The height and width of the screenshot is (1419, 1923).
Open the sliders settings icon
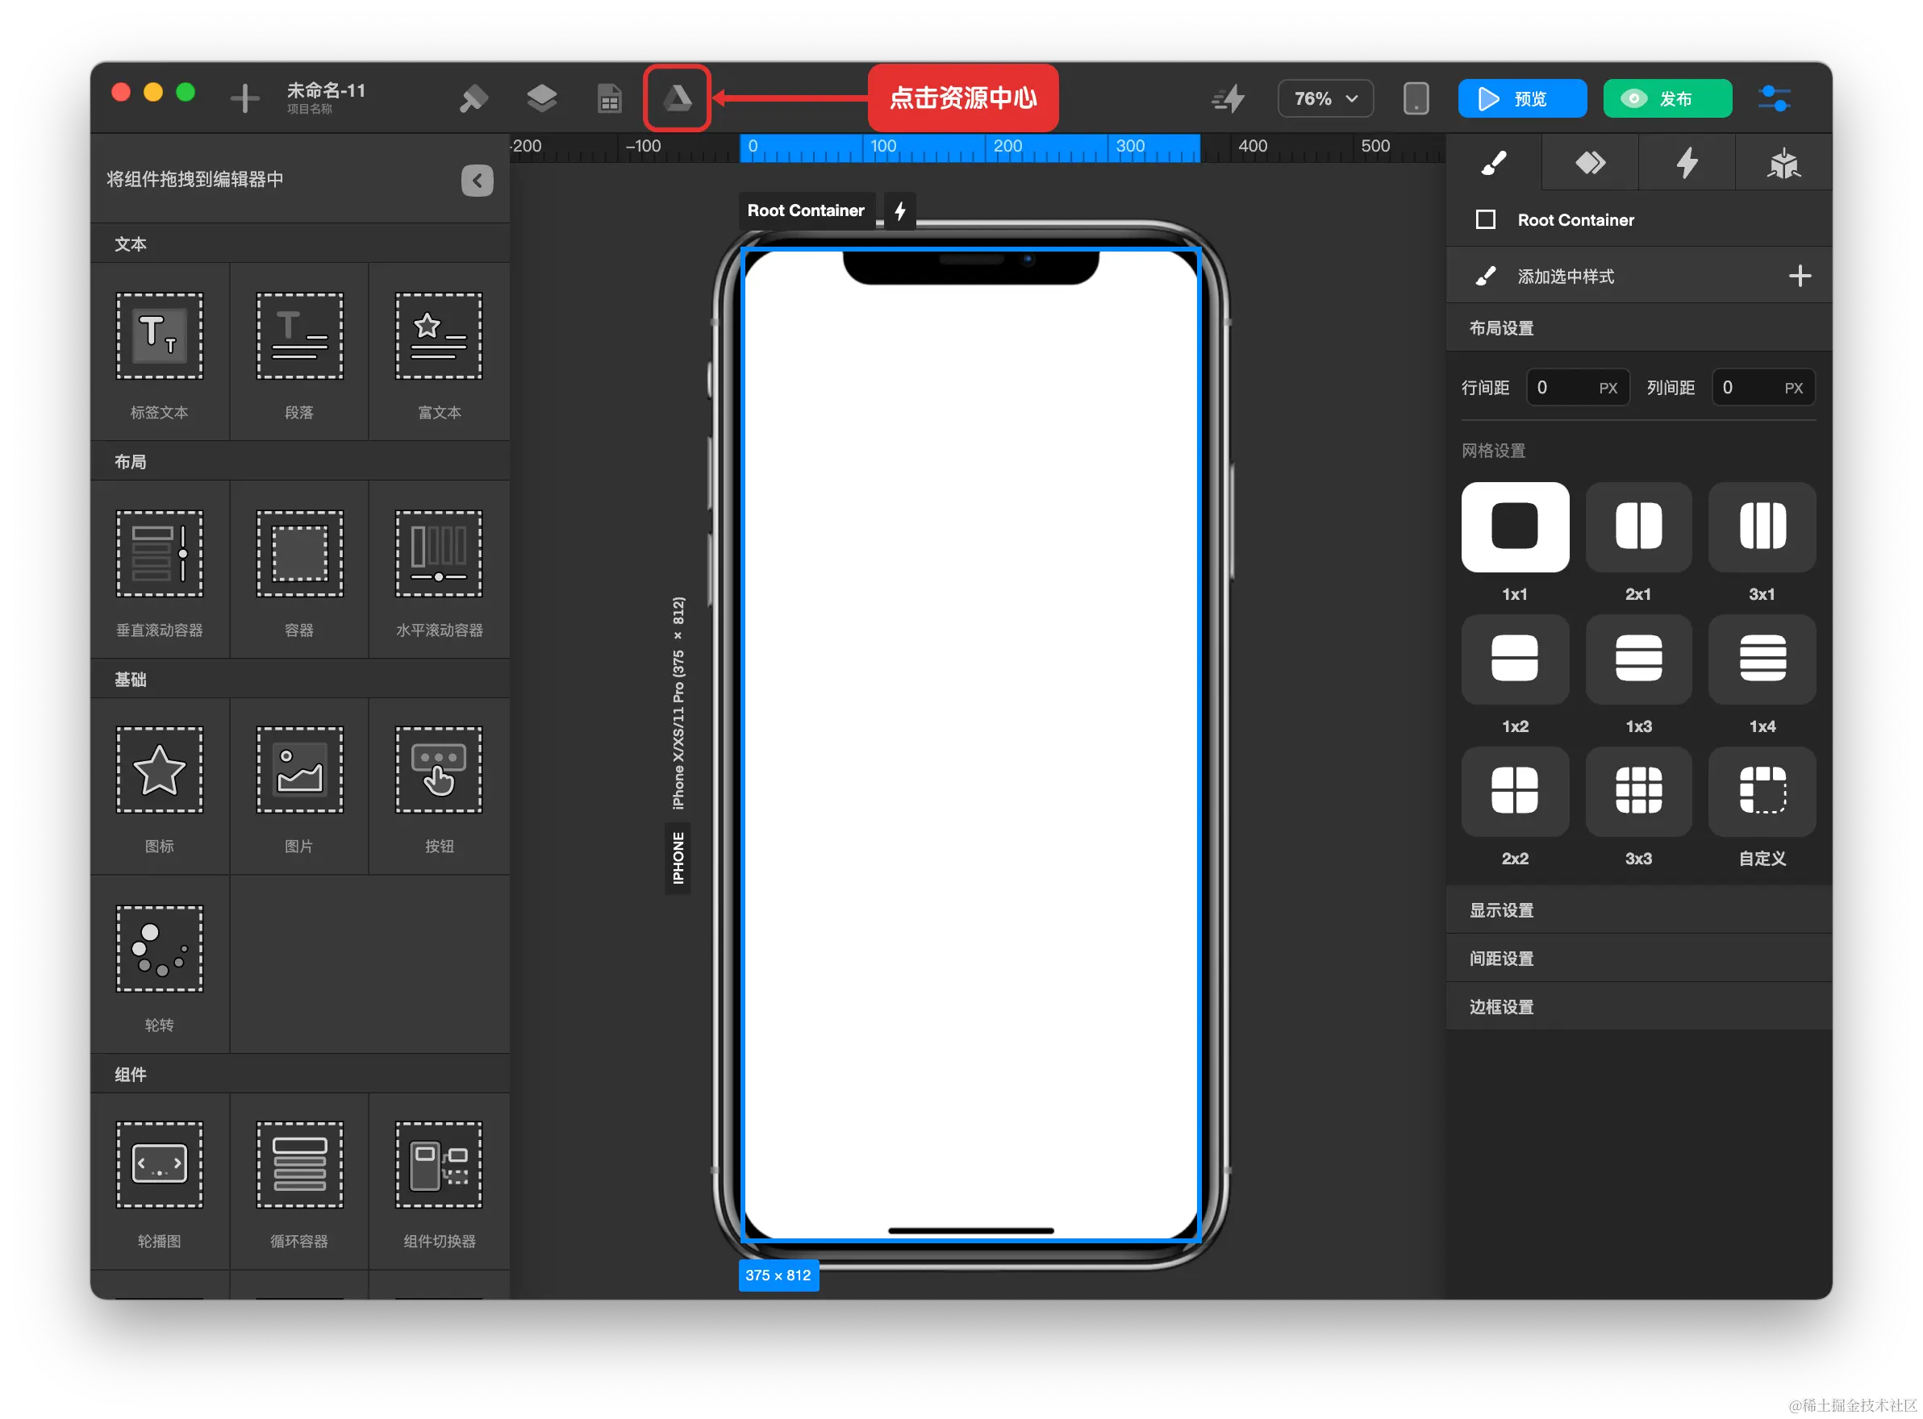[x=1774, y=98]
